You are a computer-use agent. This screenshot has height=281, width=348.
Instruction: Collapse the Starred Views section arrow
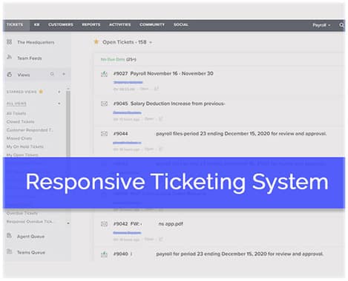(x=59, y=92)
